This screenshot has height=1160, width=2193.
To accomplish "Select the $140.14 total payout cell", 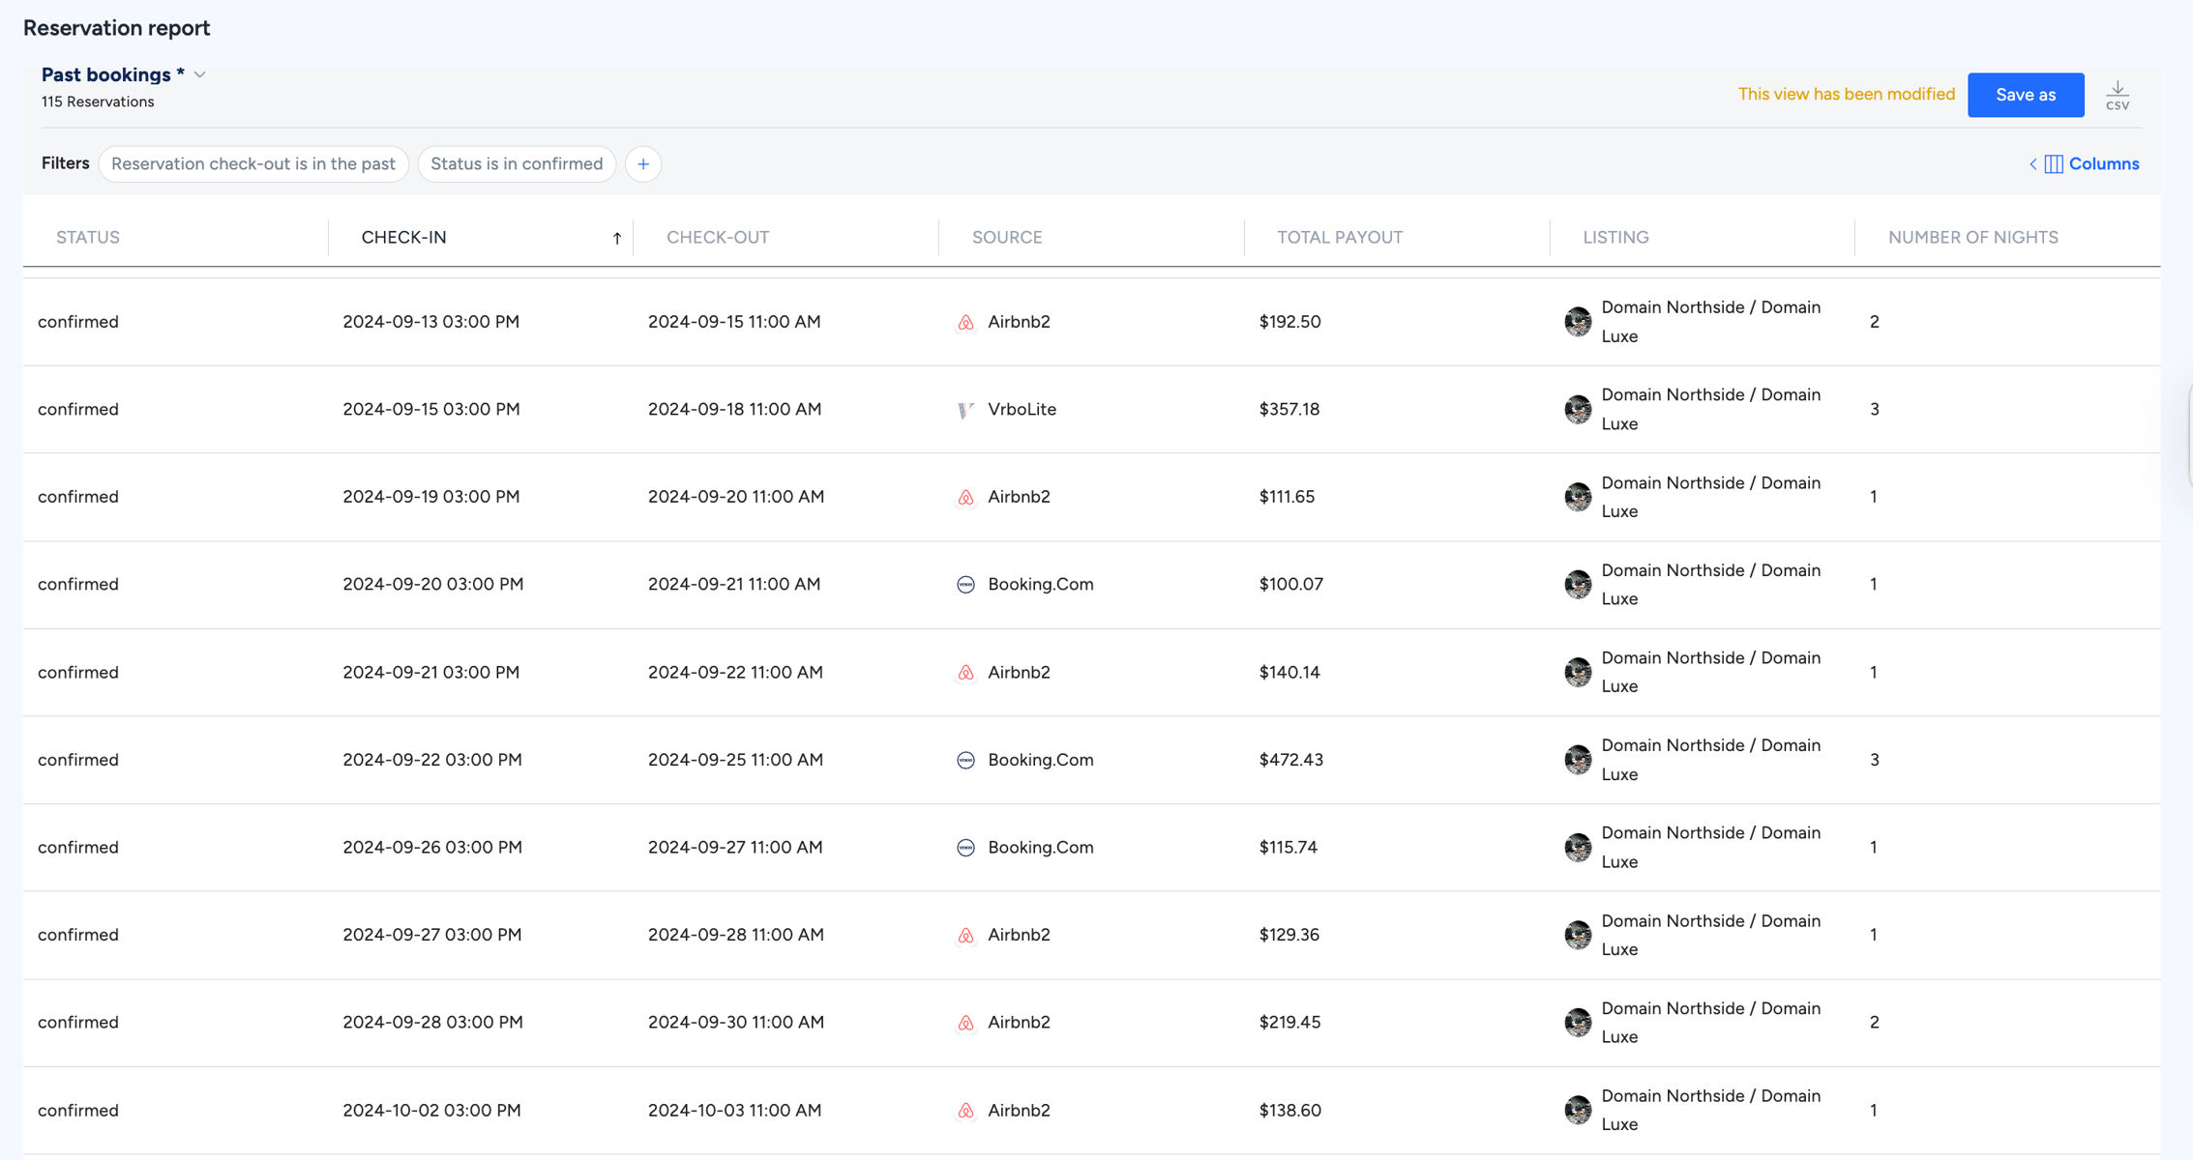I will pos(1289,672).
